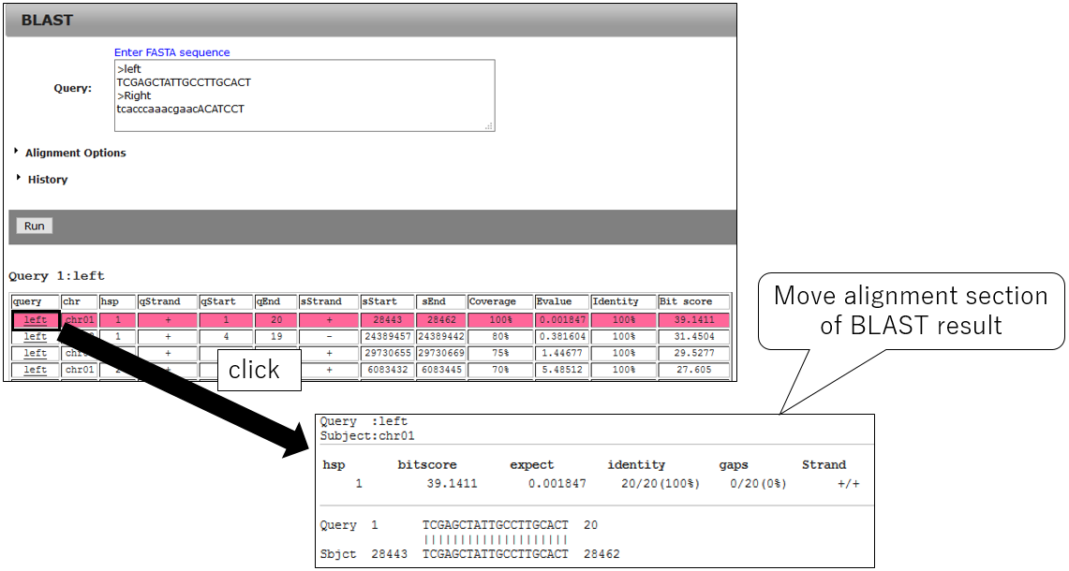The height and width of the screenshot is (571, 1069).
Task: Click 'Subject:chr01' in the alignment section
Action: (367, 436)
